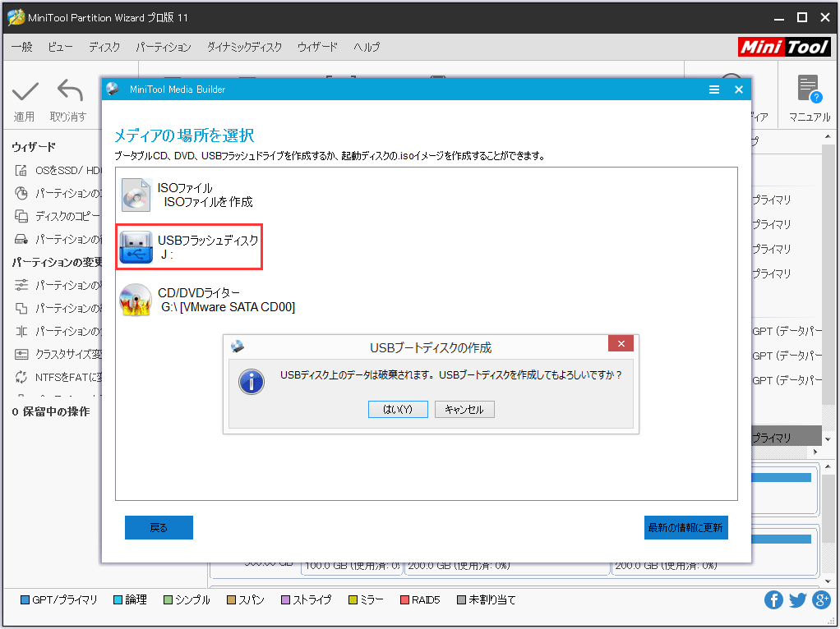The width and height of the screenshot is (840, 629).
Task: Close the USB boot disk dialog
Action: [621, 344]
